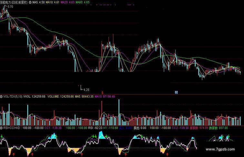Select the 卖出: 0.00 value
The image size is (244, 157).
click(140, 128)
